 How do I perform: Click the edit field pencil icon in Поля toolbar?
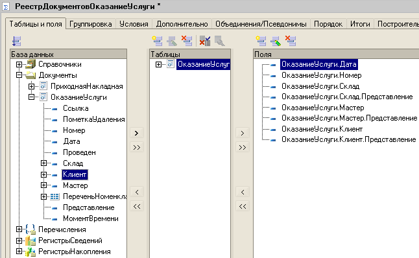tap(276, 41)
